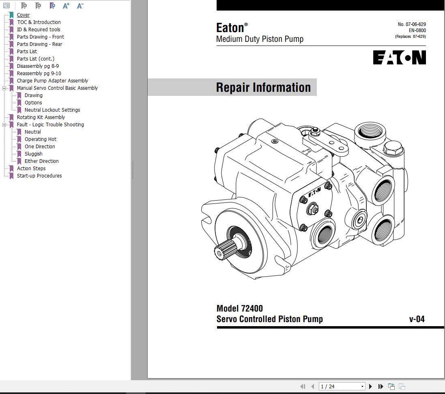Click the previous view icon

(x=391, y=386)
